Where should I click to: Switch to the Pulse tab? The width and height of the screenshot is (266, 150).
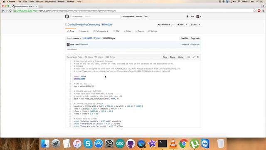tap(127, 31)
